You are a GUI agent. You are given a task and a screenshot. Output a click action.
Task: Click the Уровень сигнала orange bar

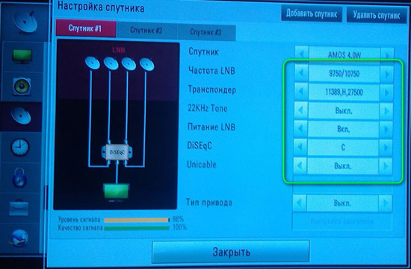[137, 220]
